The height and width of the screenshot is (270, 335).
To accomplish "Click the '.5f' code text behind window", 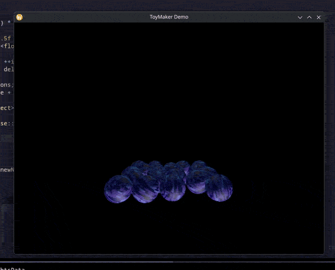I will [6, 39].
